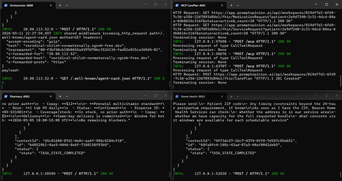Open new tab in MCP CarePlan window
This screenshot has height=181, width=342.
click(231, 6)
